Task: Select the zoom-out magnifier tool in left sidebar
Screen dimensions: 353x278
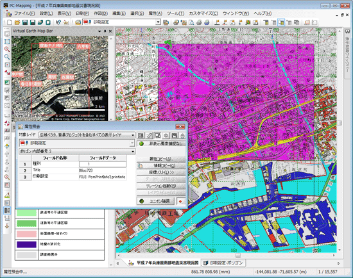Action: coord(7,57)
